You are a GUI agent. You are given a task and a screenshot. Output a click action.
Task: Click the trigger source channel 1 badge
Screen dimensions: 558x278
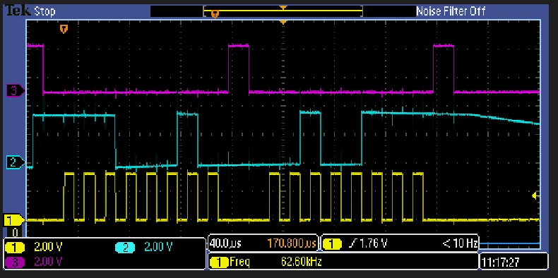(332, 244)
